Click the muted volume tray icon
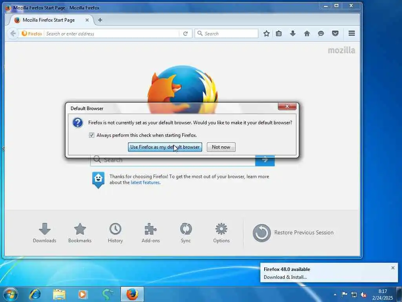 [x=363, y=294]
